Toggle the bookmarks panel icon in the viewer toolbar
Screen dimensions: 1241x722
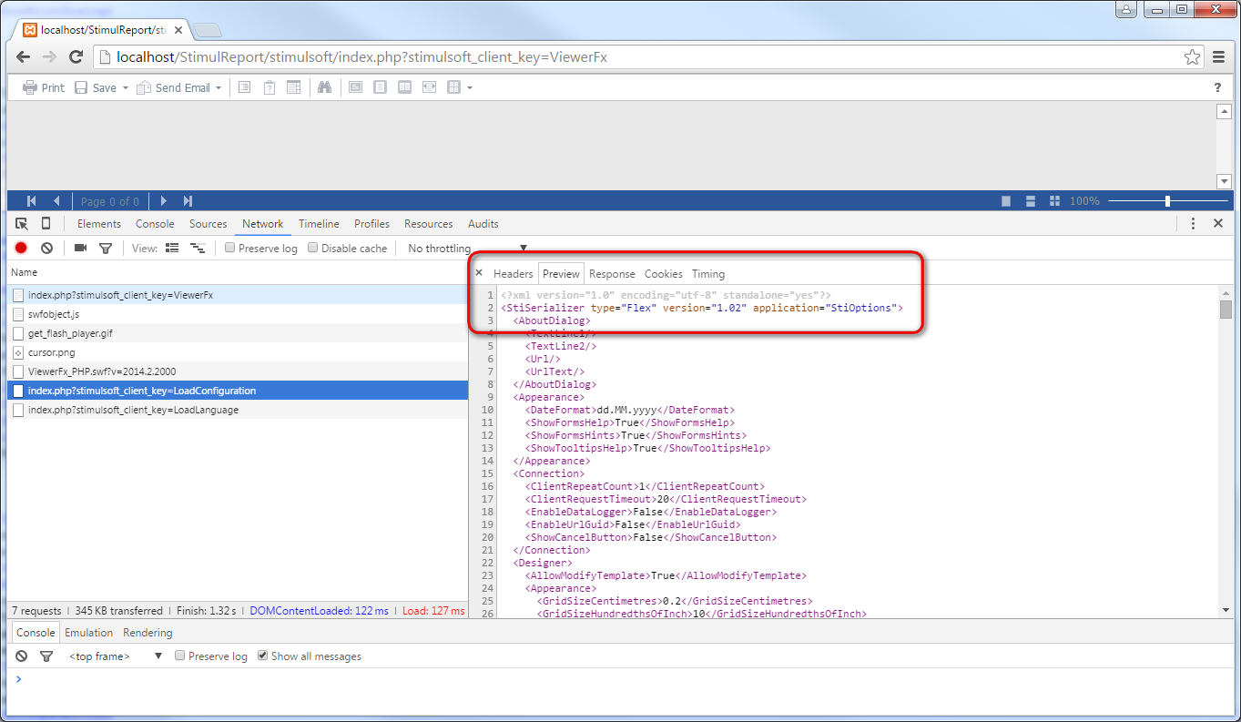pos(245,87)
